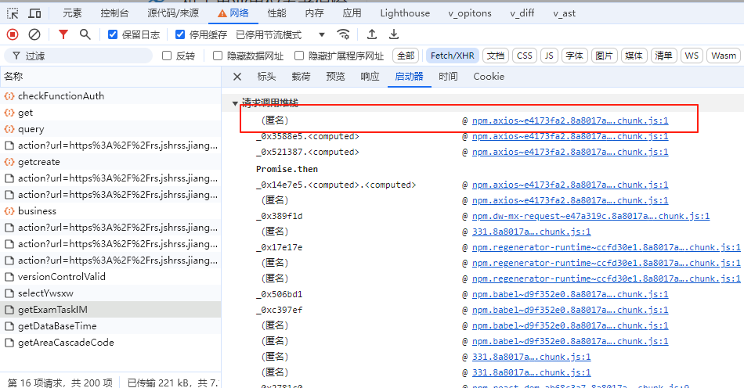Select the business request row

pyautogui.click(x=110, y=210)
